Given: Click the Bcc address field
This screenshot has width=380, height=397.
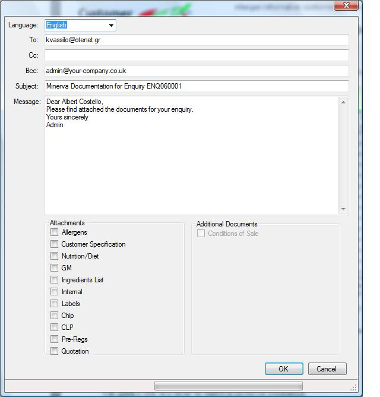Looking at the screenshot, I should click(196, 71).
